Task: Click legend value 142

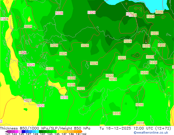Action: (84, 134)
